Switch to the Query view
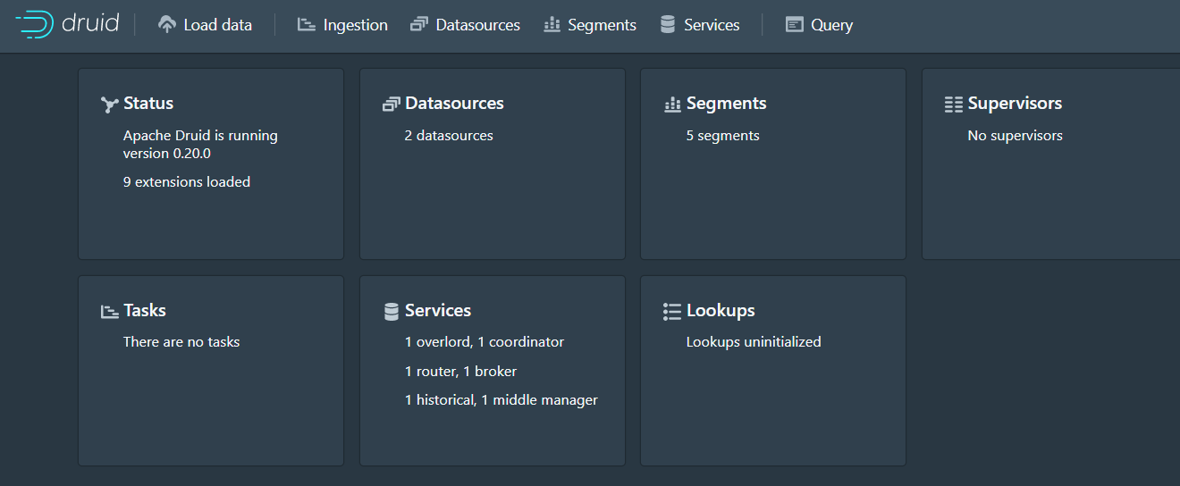This screenshot has width=1180, height=486. point(820,25)
